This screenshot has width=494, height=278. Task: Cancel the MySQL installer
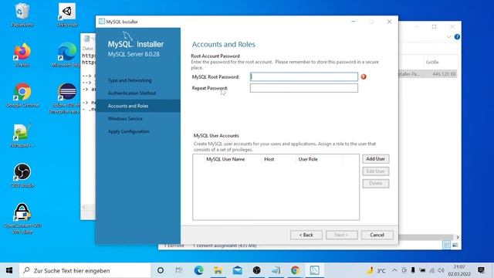(377, 235)
